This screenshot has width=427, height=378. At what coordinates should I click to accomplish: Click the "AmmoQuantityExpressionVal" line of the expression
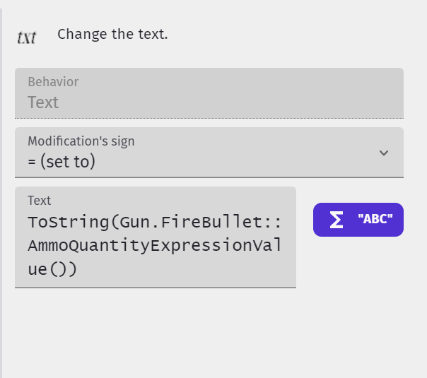155,246
